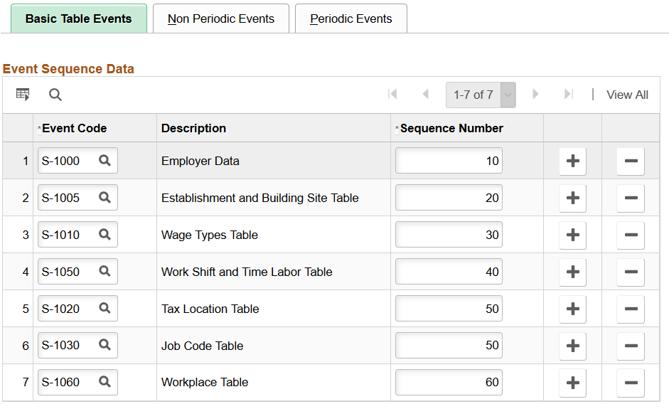
Task: Click the Description column header
Action: point(193,128)
